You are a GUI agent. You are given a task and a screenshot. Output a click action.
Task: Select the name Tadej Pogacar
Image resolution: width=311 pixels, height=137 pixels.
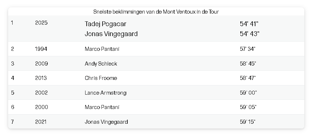(105, 24)
